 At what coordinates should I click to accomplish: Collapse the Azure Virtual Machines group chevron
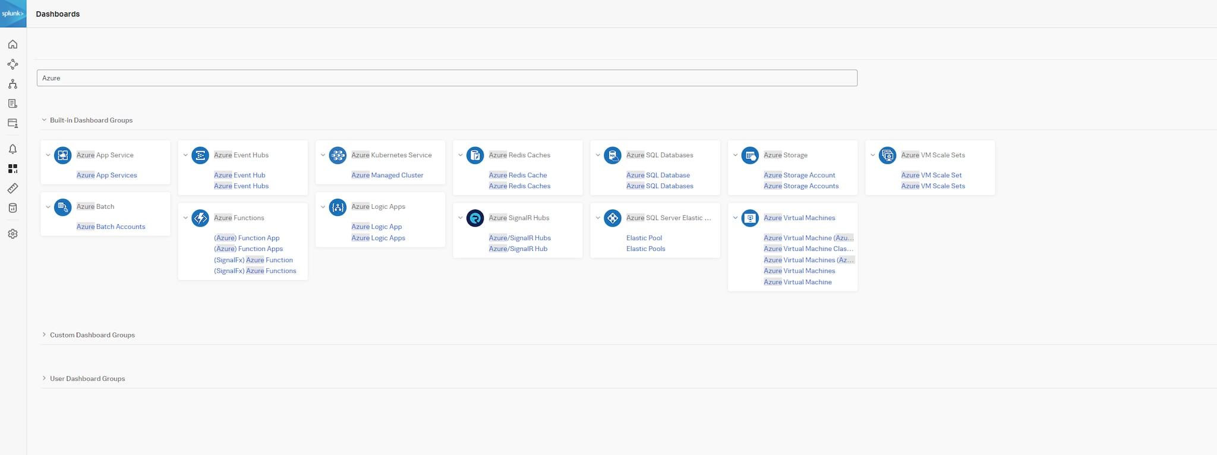pos(735,218)
